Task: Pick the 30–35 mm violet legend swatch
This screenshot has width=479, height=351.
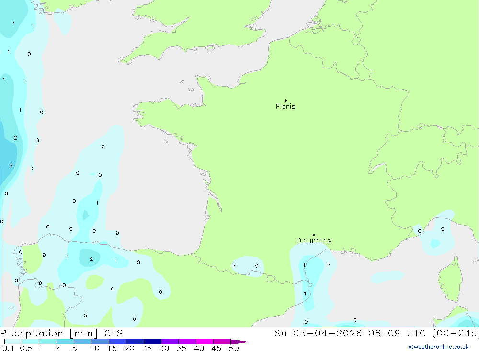Action: (170, 341)
